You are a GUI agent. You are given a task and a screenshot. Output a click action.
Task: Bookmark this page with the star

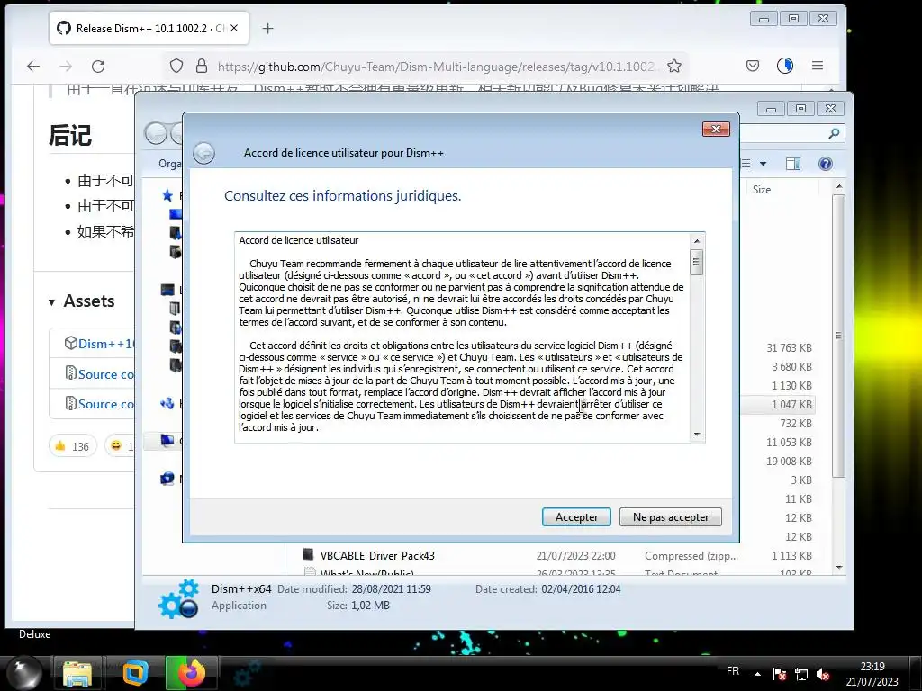pos(674,66)
